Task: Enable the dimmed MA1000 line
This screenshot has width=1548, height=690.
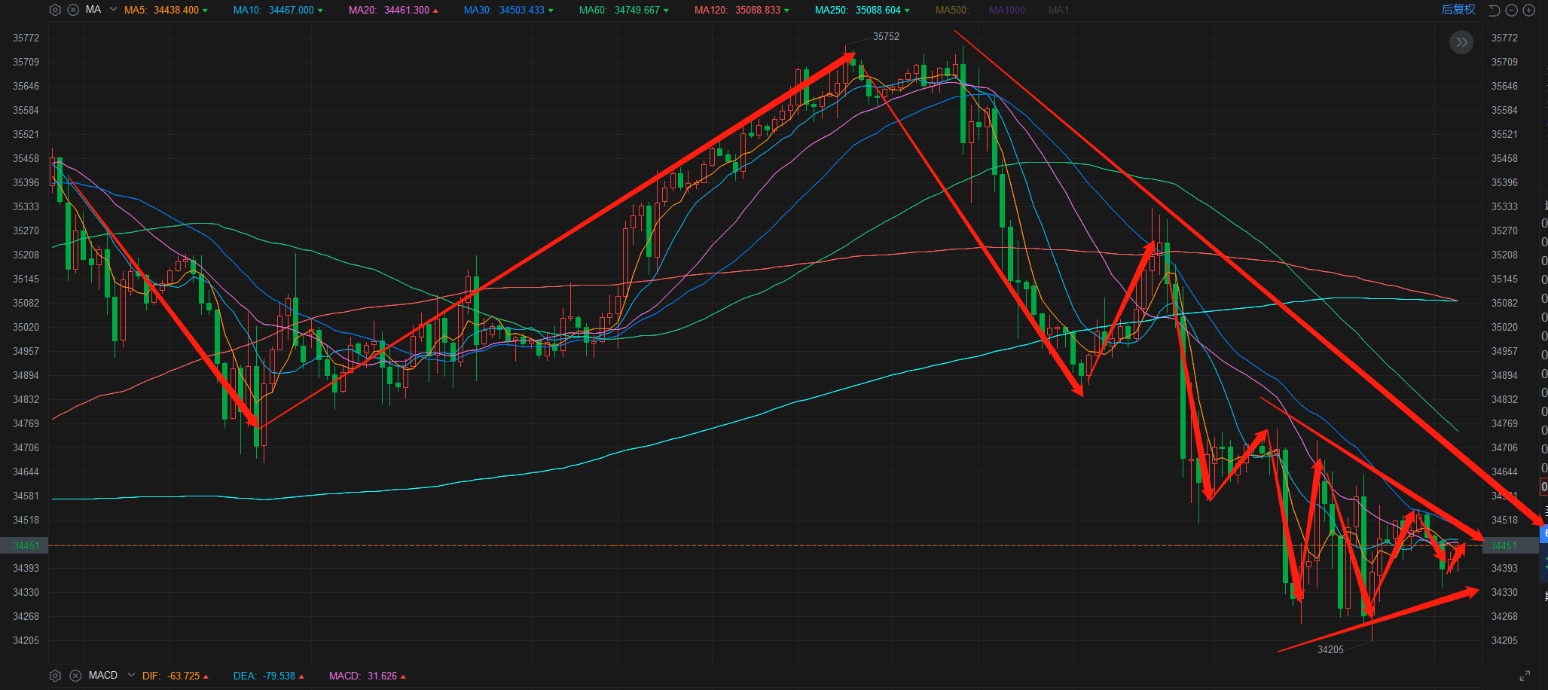Action: tap(1008, 10)
